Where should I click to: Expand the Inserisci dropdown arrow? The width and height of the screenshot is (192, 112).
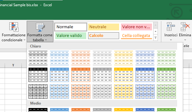tap(171, 40)
